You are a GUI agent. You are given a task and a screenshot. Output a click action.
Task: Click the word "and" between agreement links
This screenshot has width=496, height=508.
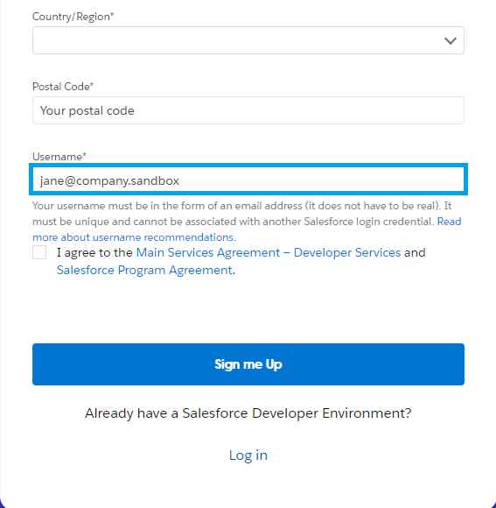(x=415, y=253)
